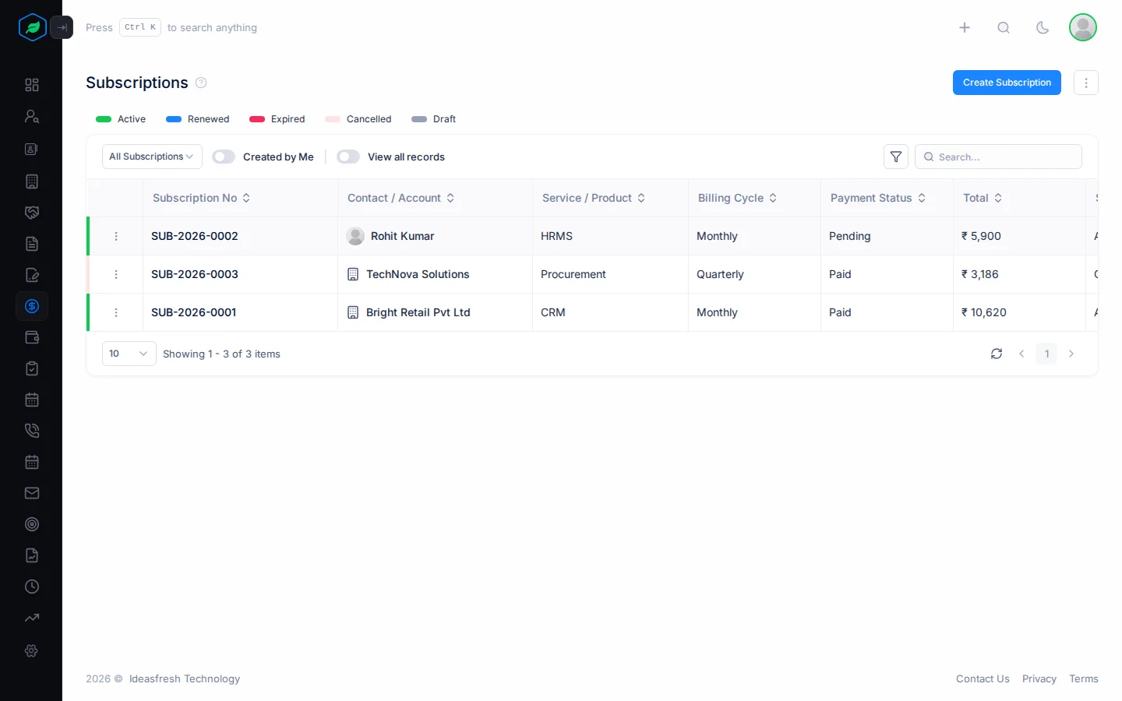Screen dimensions: 1122x701
Task: Open the handshake deals sidebar icon
Action: click(x=32, y=213)
